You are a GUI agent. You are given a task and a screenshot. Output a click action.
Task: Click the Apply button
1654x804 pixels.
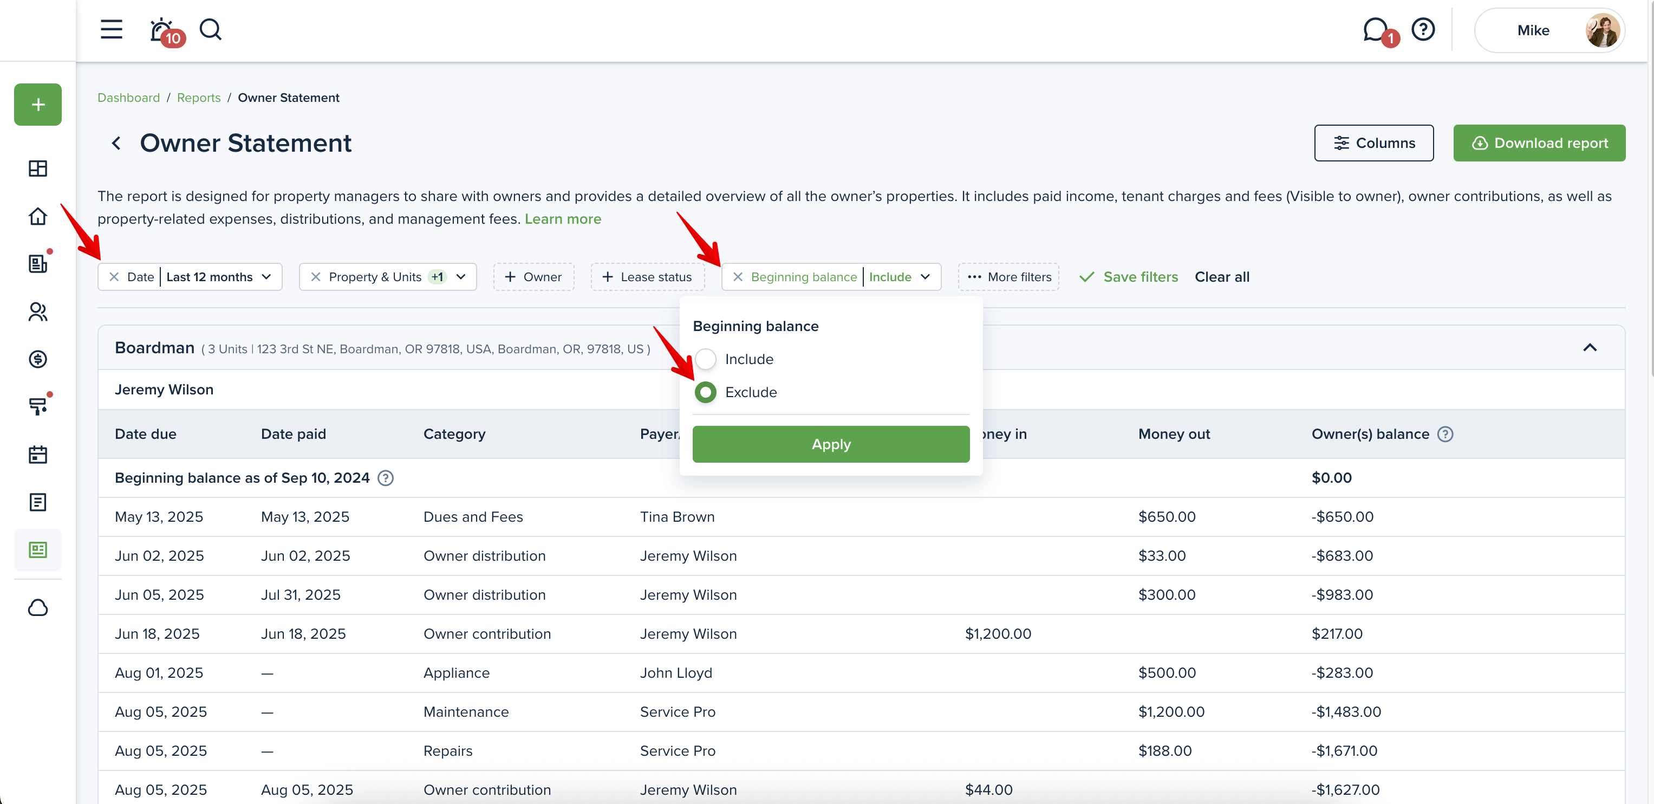[x=831, y=444]
